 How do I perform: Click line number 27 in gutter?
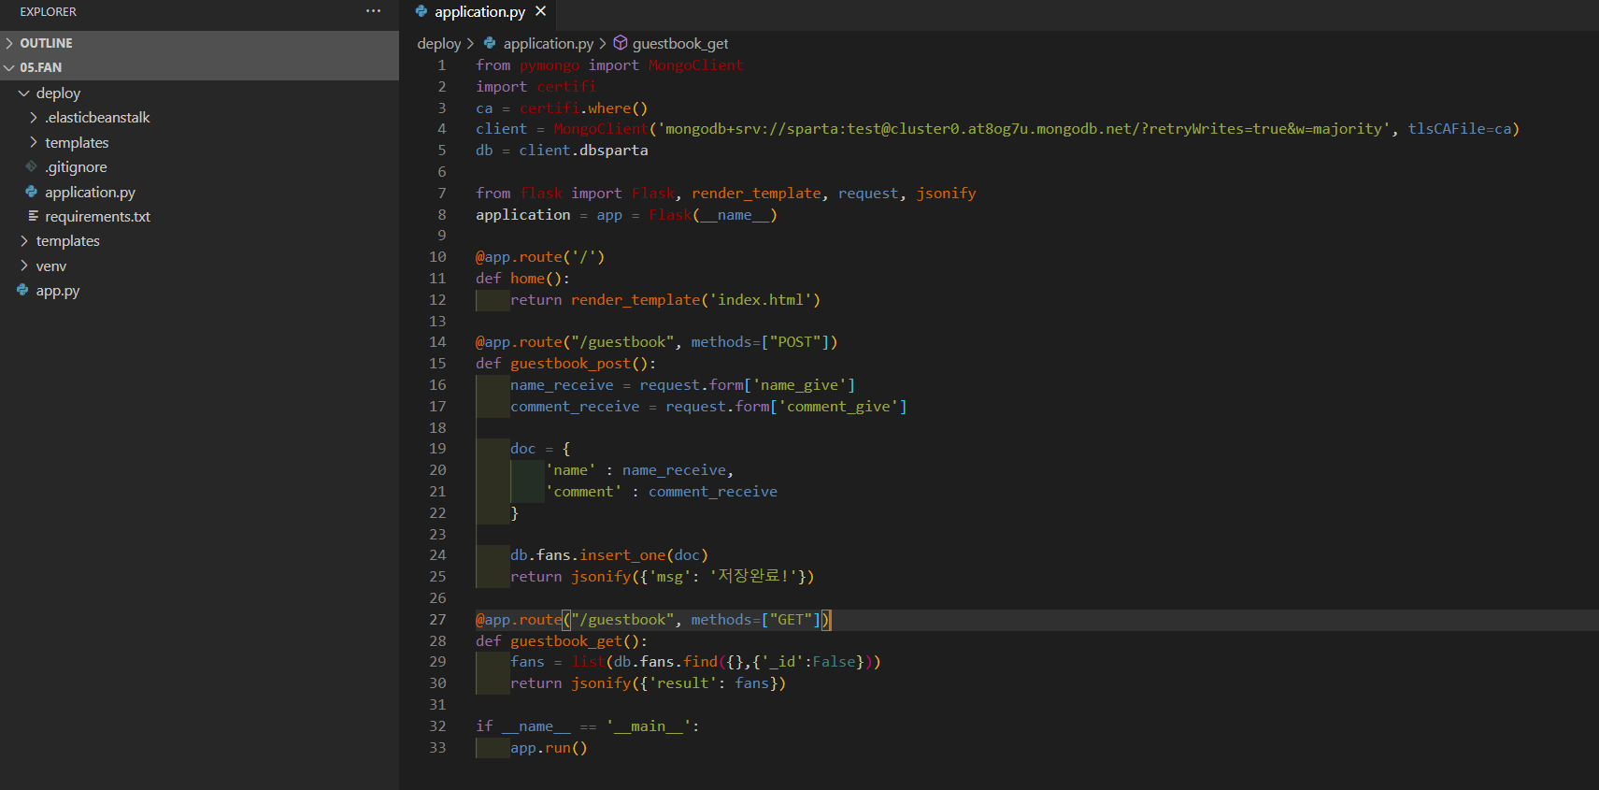coord(437,620)
